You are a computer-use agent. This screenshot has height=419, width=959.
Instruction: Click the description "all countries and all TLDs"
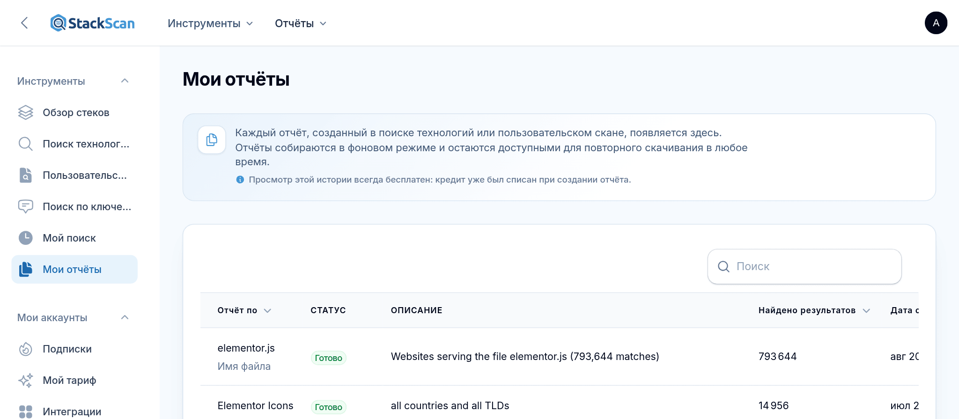point(450,405)
